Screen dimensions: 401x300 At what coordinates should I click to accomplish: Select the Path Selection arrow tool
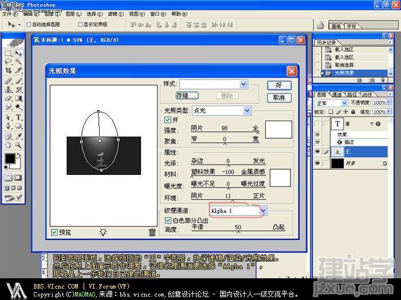pos(9,117)
